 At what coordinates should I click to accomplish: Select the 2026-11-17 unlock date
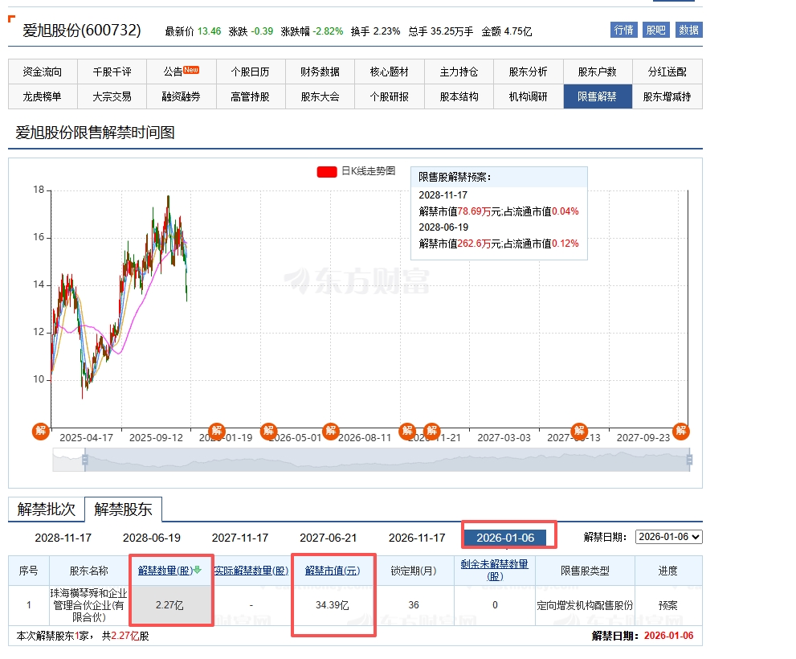(417, 538)
